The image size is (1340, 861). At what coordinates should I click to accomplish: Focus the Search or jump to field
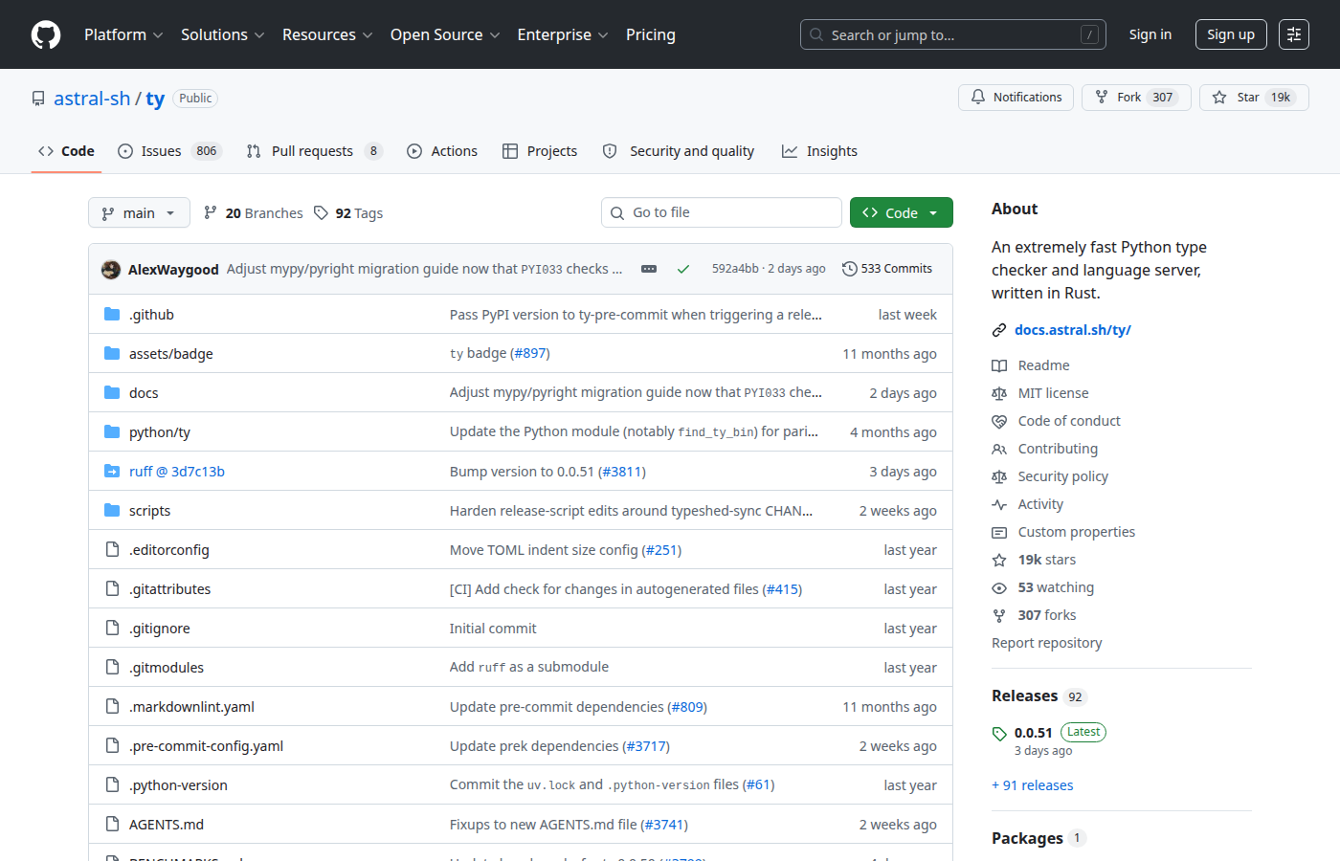click(x=953, y=34)
